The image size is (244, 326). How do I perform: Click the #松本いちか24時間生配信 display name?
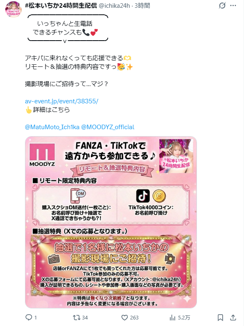(61, 6)
